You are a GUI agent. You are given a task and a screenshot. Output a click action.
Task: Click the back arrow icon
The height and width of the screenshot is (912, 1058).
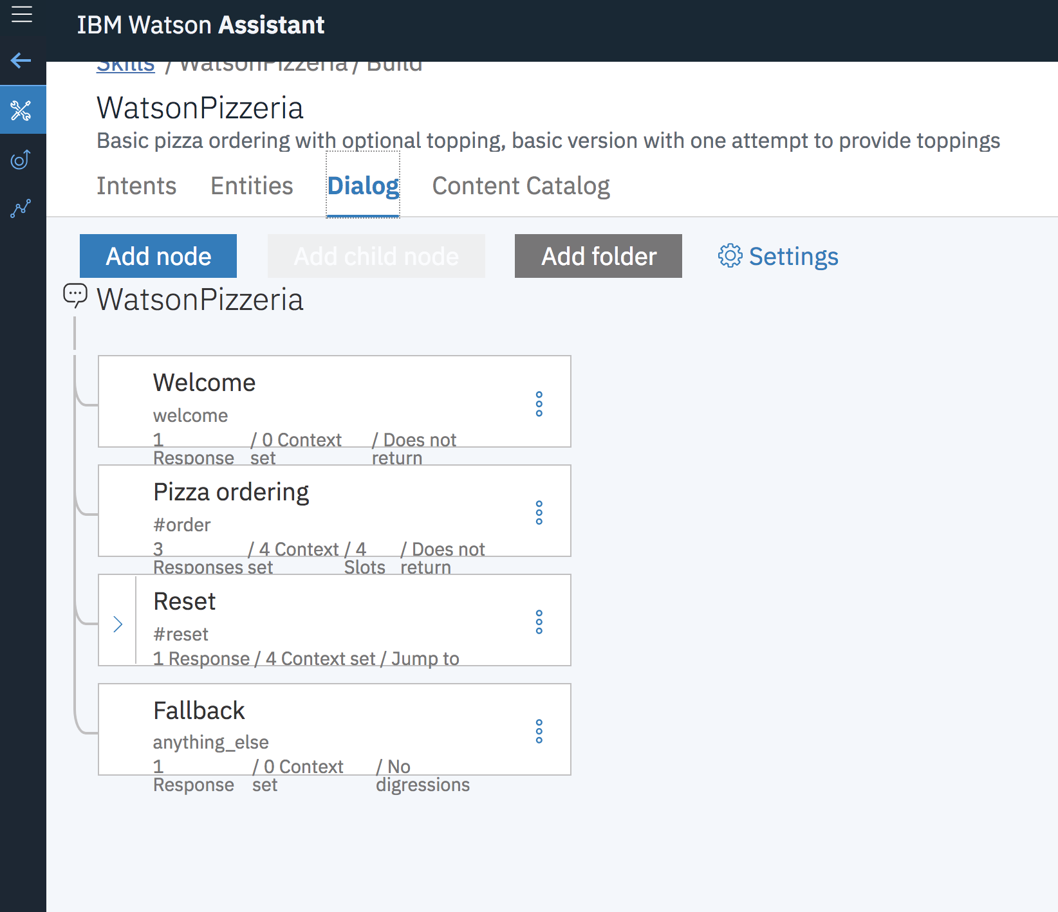click(x=21, y=60)
